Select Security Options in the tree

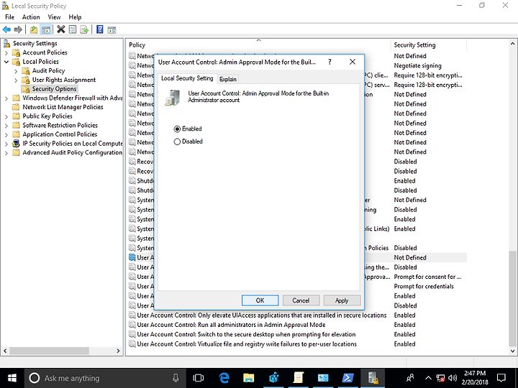54,89
